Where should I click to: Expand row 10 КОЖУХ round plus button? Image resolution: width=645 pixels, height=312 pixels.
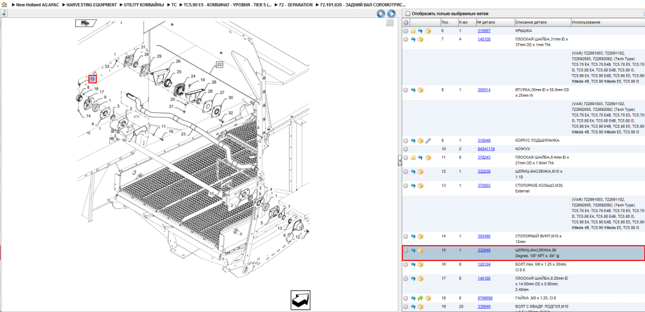point(406,149)
